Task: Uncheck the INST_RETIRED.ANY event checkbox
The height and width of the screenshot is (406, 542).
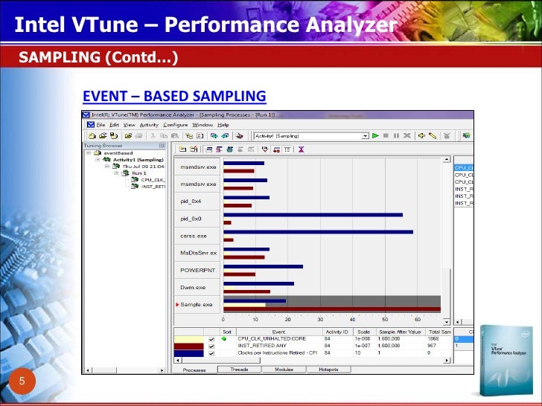Action: tap(211, 347)
